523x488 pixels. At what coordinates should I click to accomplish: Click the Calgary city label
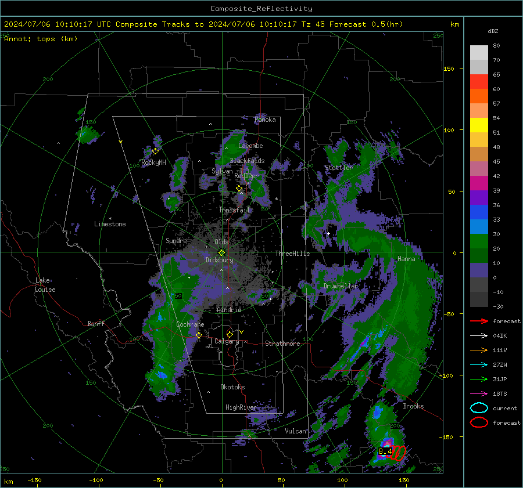pos(227,341)
